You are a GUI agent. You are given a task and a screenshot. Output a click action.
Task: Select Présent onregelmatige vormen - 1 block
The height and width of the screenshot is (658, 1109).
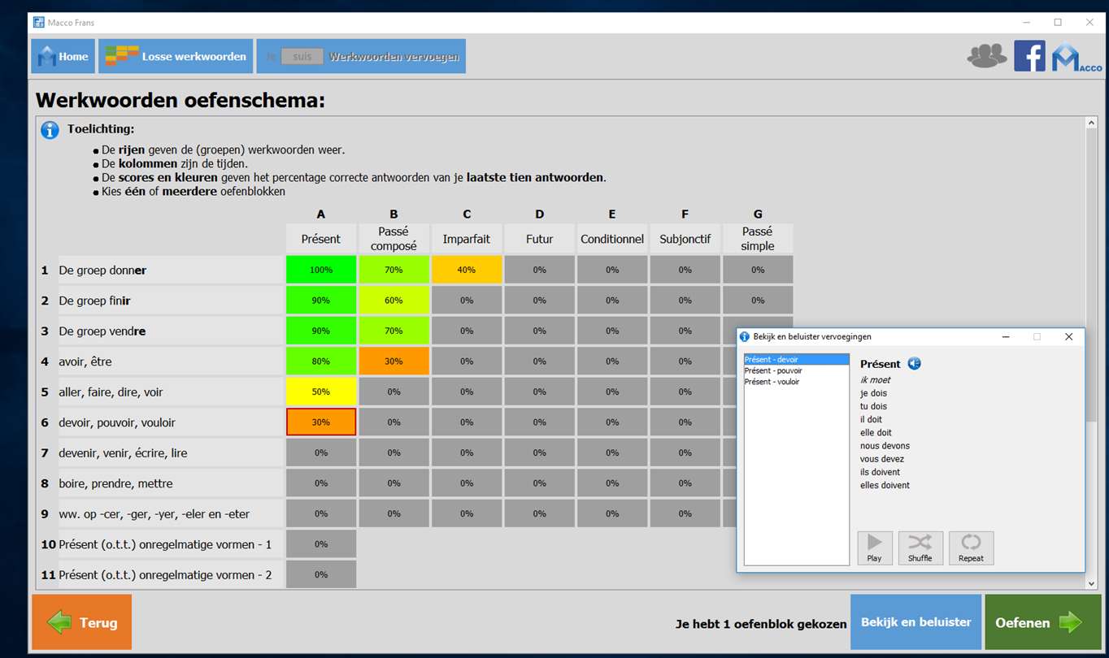click(321, 544)
